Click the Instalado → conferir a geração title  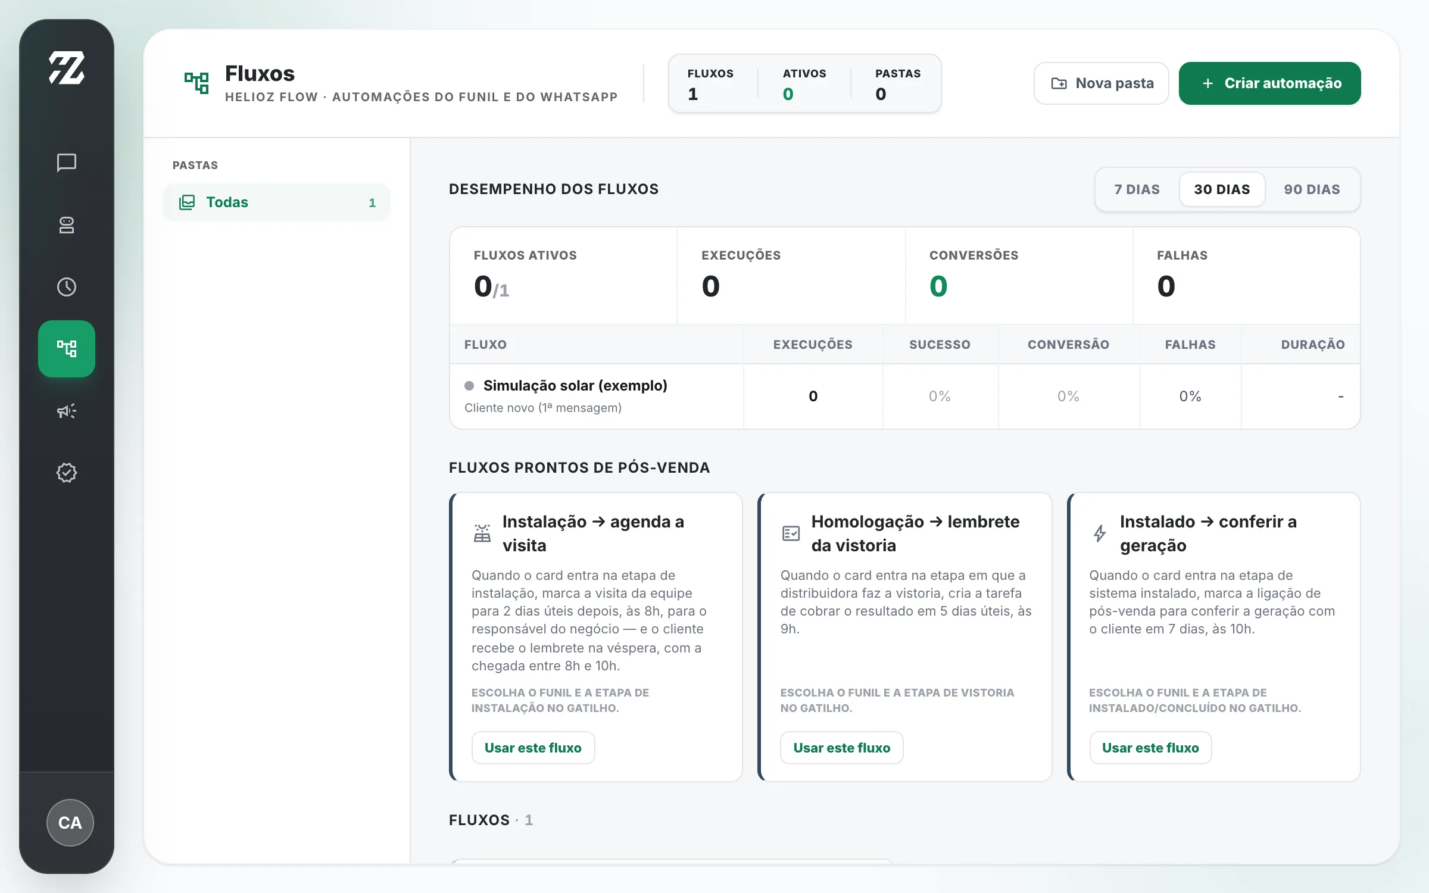[1208, 533]
